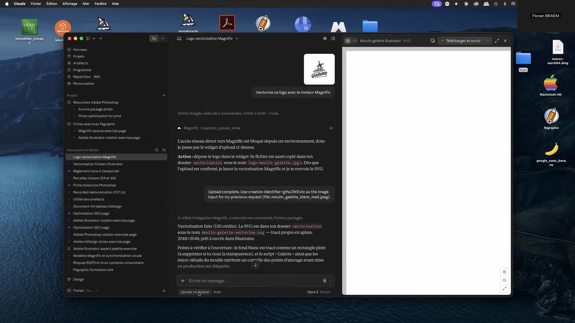Open the Opus 5 Moyen model selector

(x=319, y=292)
